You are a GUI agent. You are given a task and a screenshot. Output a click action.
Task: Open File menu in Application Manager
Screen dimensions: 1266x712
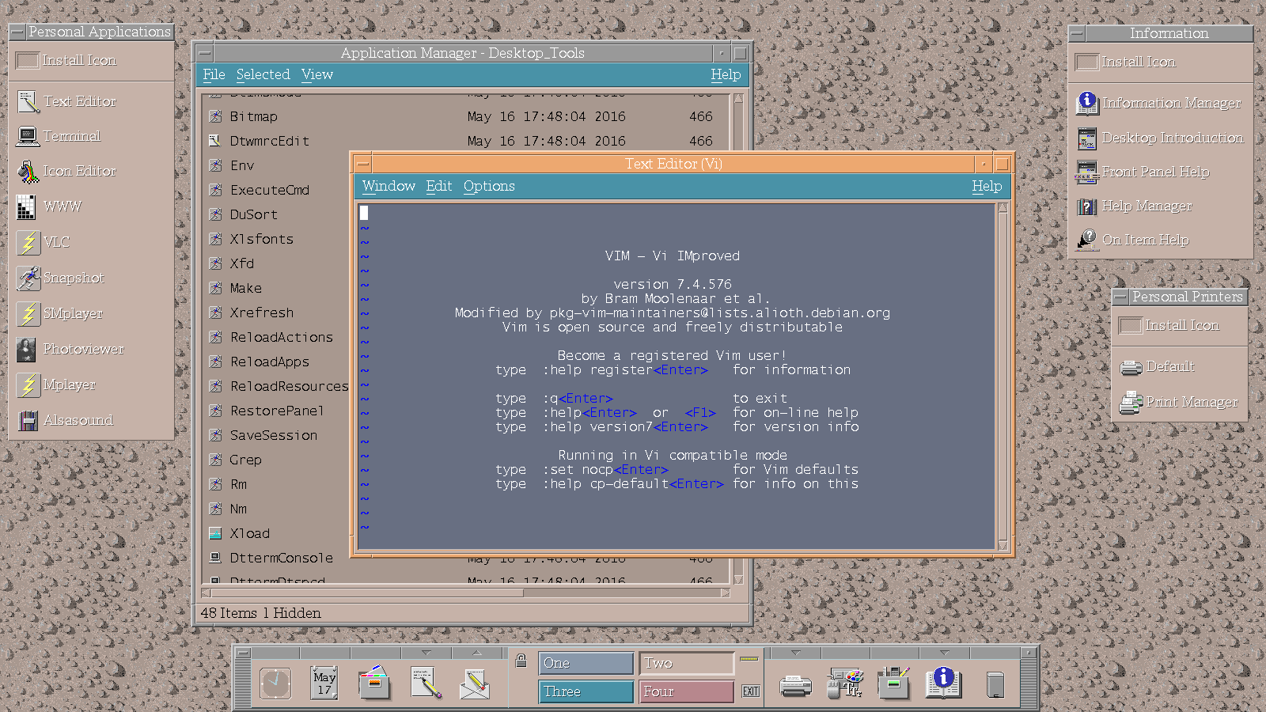click(x=214, y=74)
